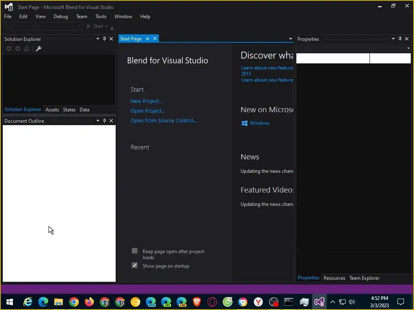Open the second solution platforms combo box
414x310 pixels.
[60, 26]
